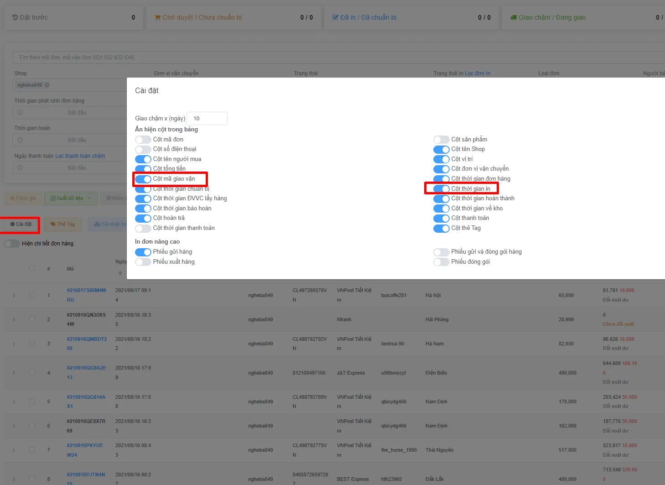The height and width of the screenshot is (485, 665).
Task: Open the Thẻ Tag button
Action: [63, 224]
